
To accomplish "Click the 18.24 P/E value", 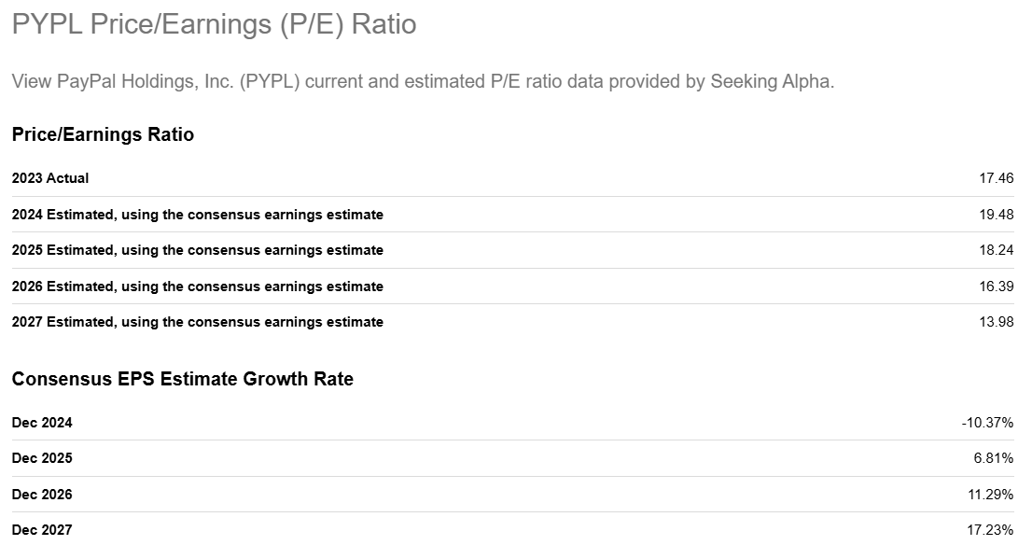I will (997, 250).
